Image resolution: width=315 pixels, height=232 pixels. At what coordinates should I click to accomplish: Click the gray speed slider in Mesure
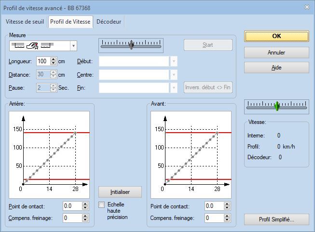point(131,45)
